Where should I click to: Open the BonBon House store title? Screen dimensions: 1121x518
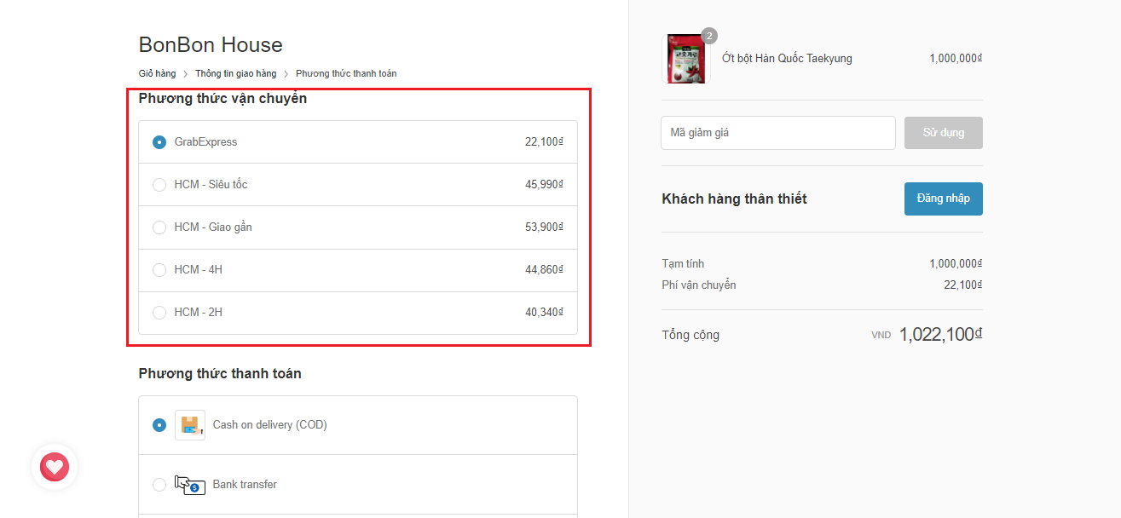pyautogui.click(x=211, y=44)
